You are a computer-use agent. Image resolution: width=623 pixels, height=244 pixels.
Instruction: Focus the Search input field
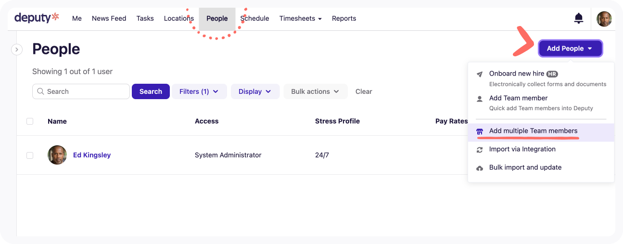click(81, 91)
